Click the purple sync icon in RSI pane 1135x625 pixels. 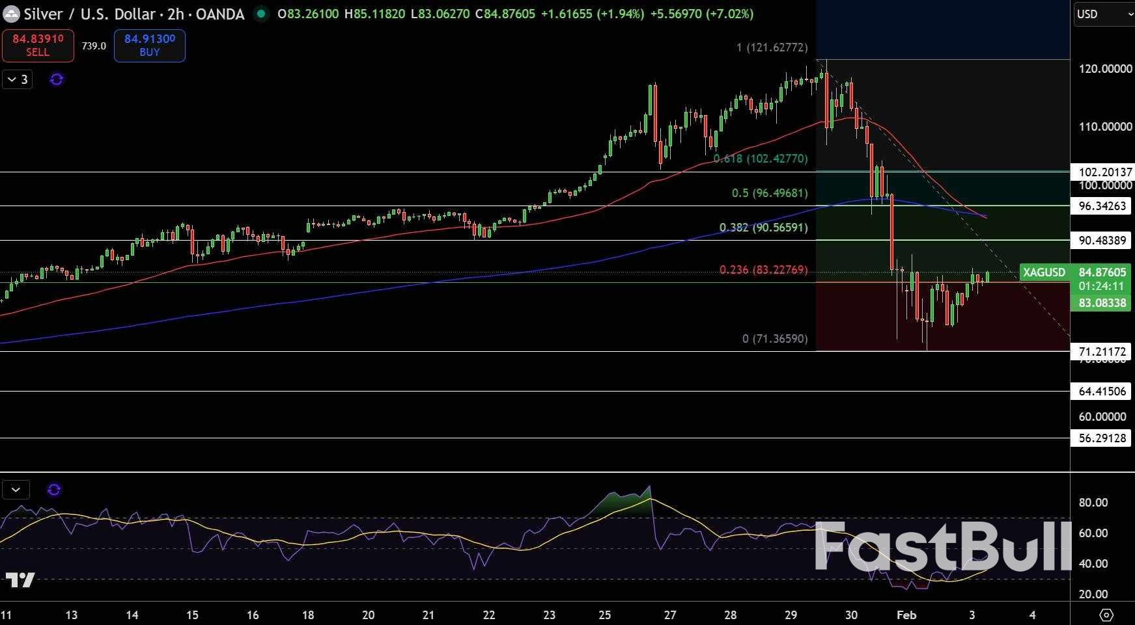tap(54, 489)
